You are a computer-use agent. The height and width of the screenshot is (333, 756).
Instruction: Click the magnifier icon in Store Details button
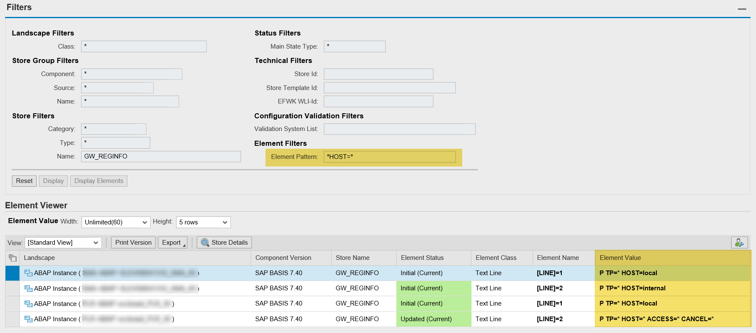(x=205, y=243)
